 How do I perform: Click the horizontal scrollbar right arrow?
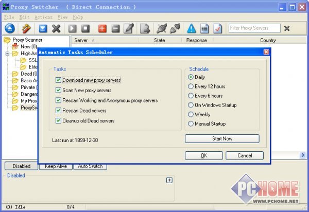(303, 155)
